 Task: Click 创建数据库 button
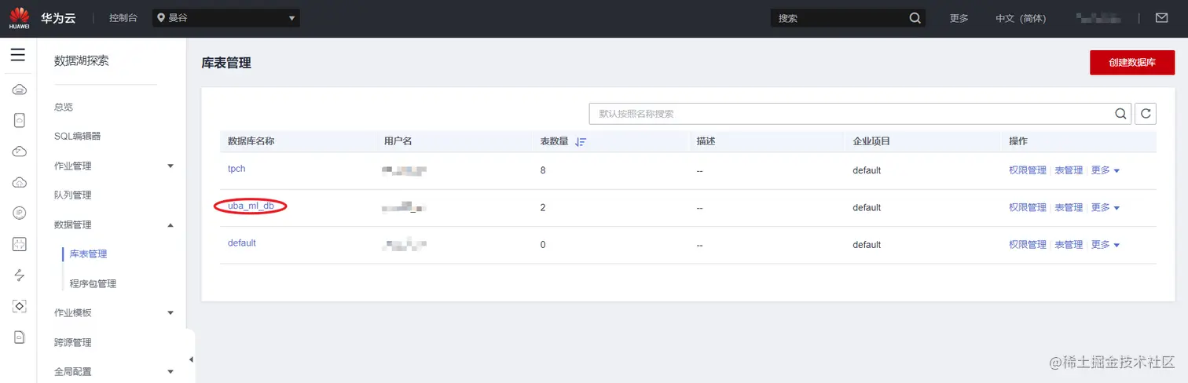pos(1132,63)
